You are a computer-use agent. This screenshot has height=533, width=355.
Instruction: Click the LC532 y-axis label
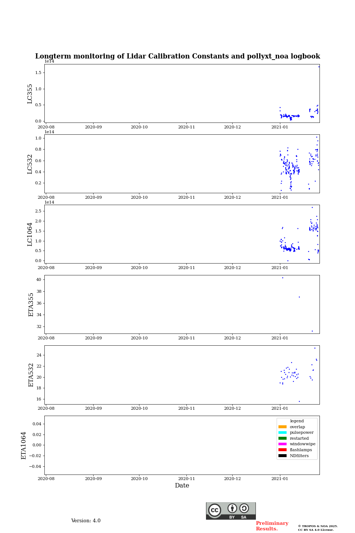(x=30, y=164)
